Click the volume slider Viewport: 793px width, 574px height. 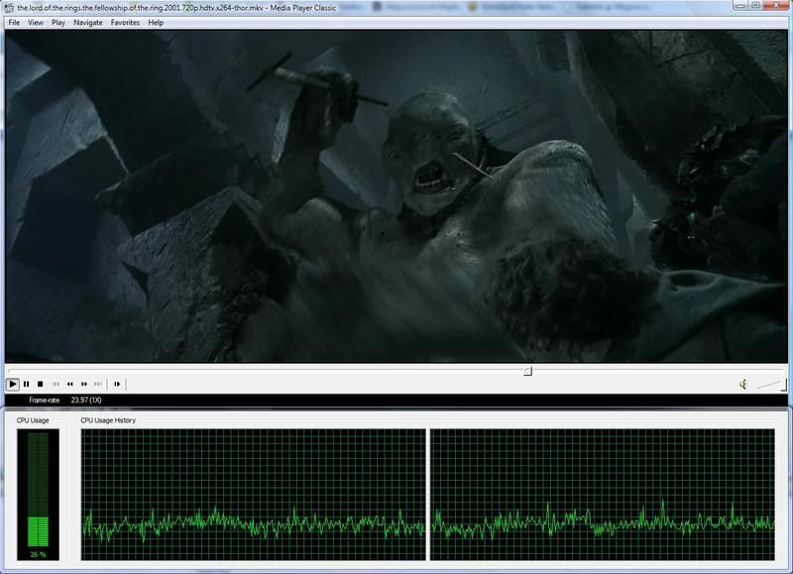[771, 384]
